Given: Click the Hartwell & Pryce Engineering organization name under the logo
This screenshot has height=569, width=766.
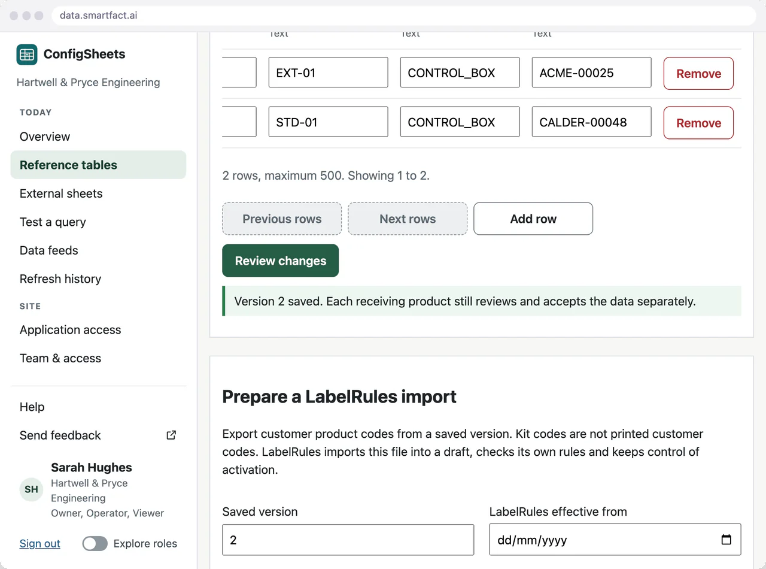Looking at the screenshot, I should click(x=89, y=82).
